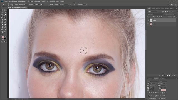Filter layers by type (T) layers

pos(167,12)
